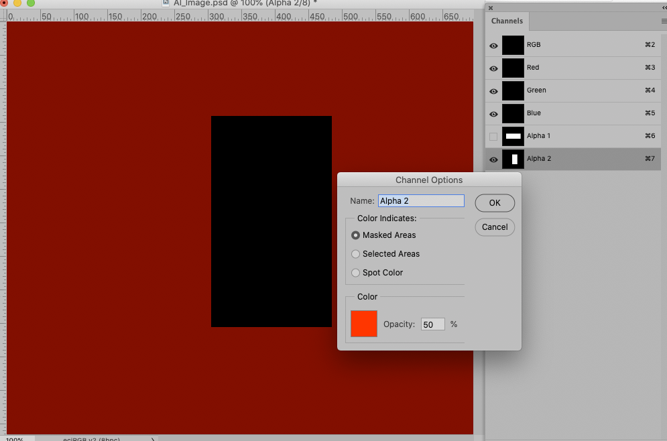
Task: Choose Spot Color in Channel Options
Action: 355,273
